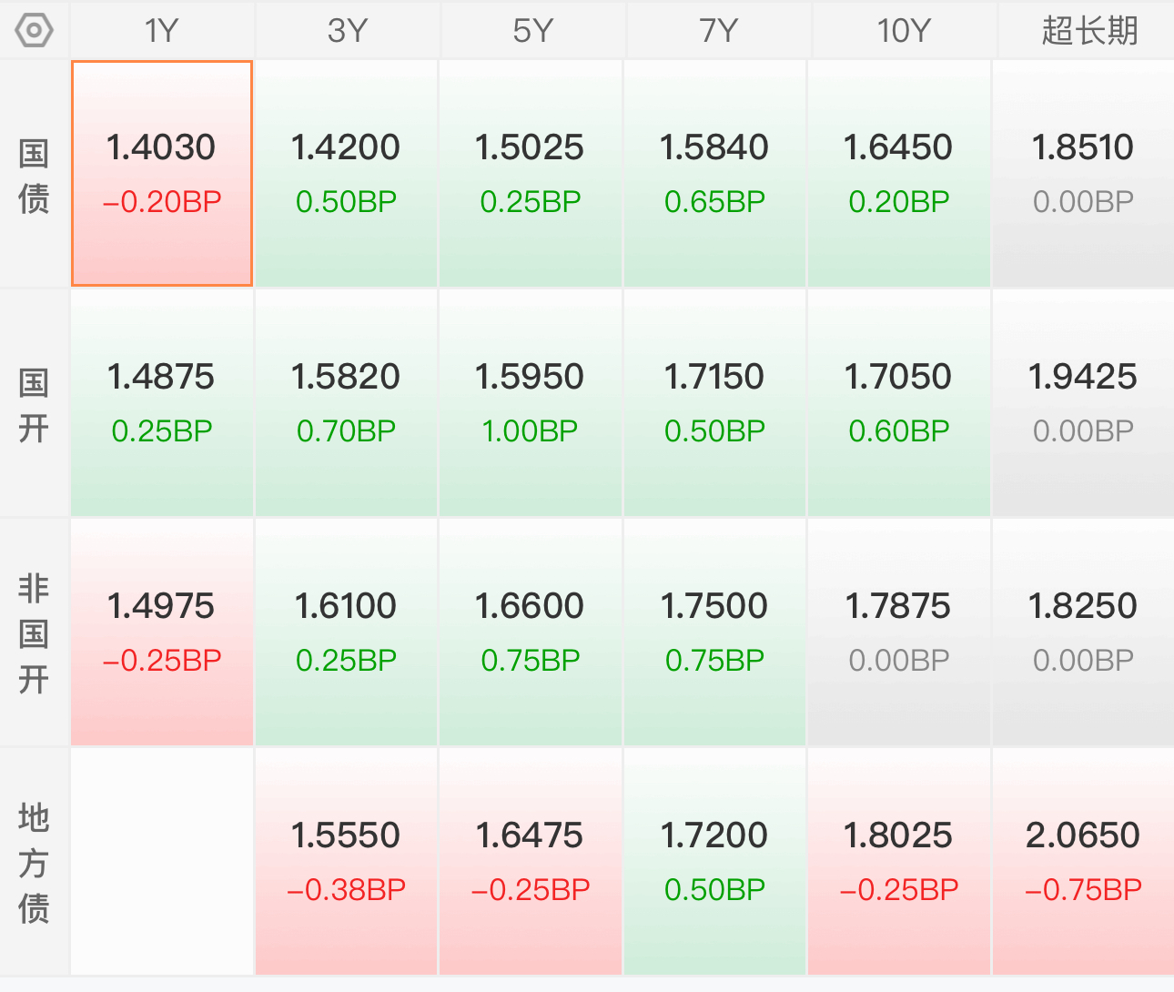Open the highlighted 国债 1Y cell 1.4030
1174x992 pixels.
click(x=162, y=174)
